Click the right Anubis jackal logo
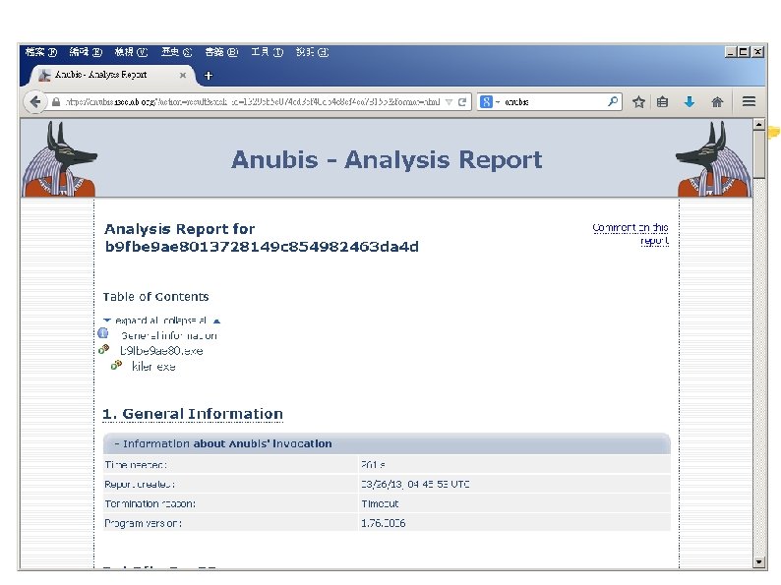The width and height of the screenshot is (781, 585). (714, 159)
